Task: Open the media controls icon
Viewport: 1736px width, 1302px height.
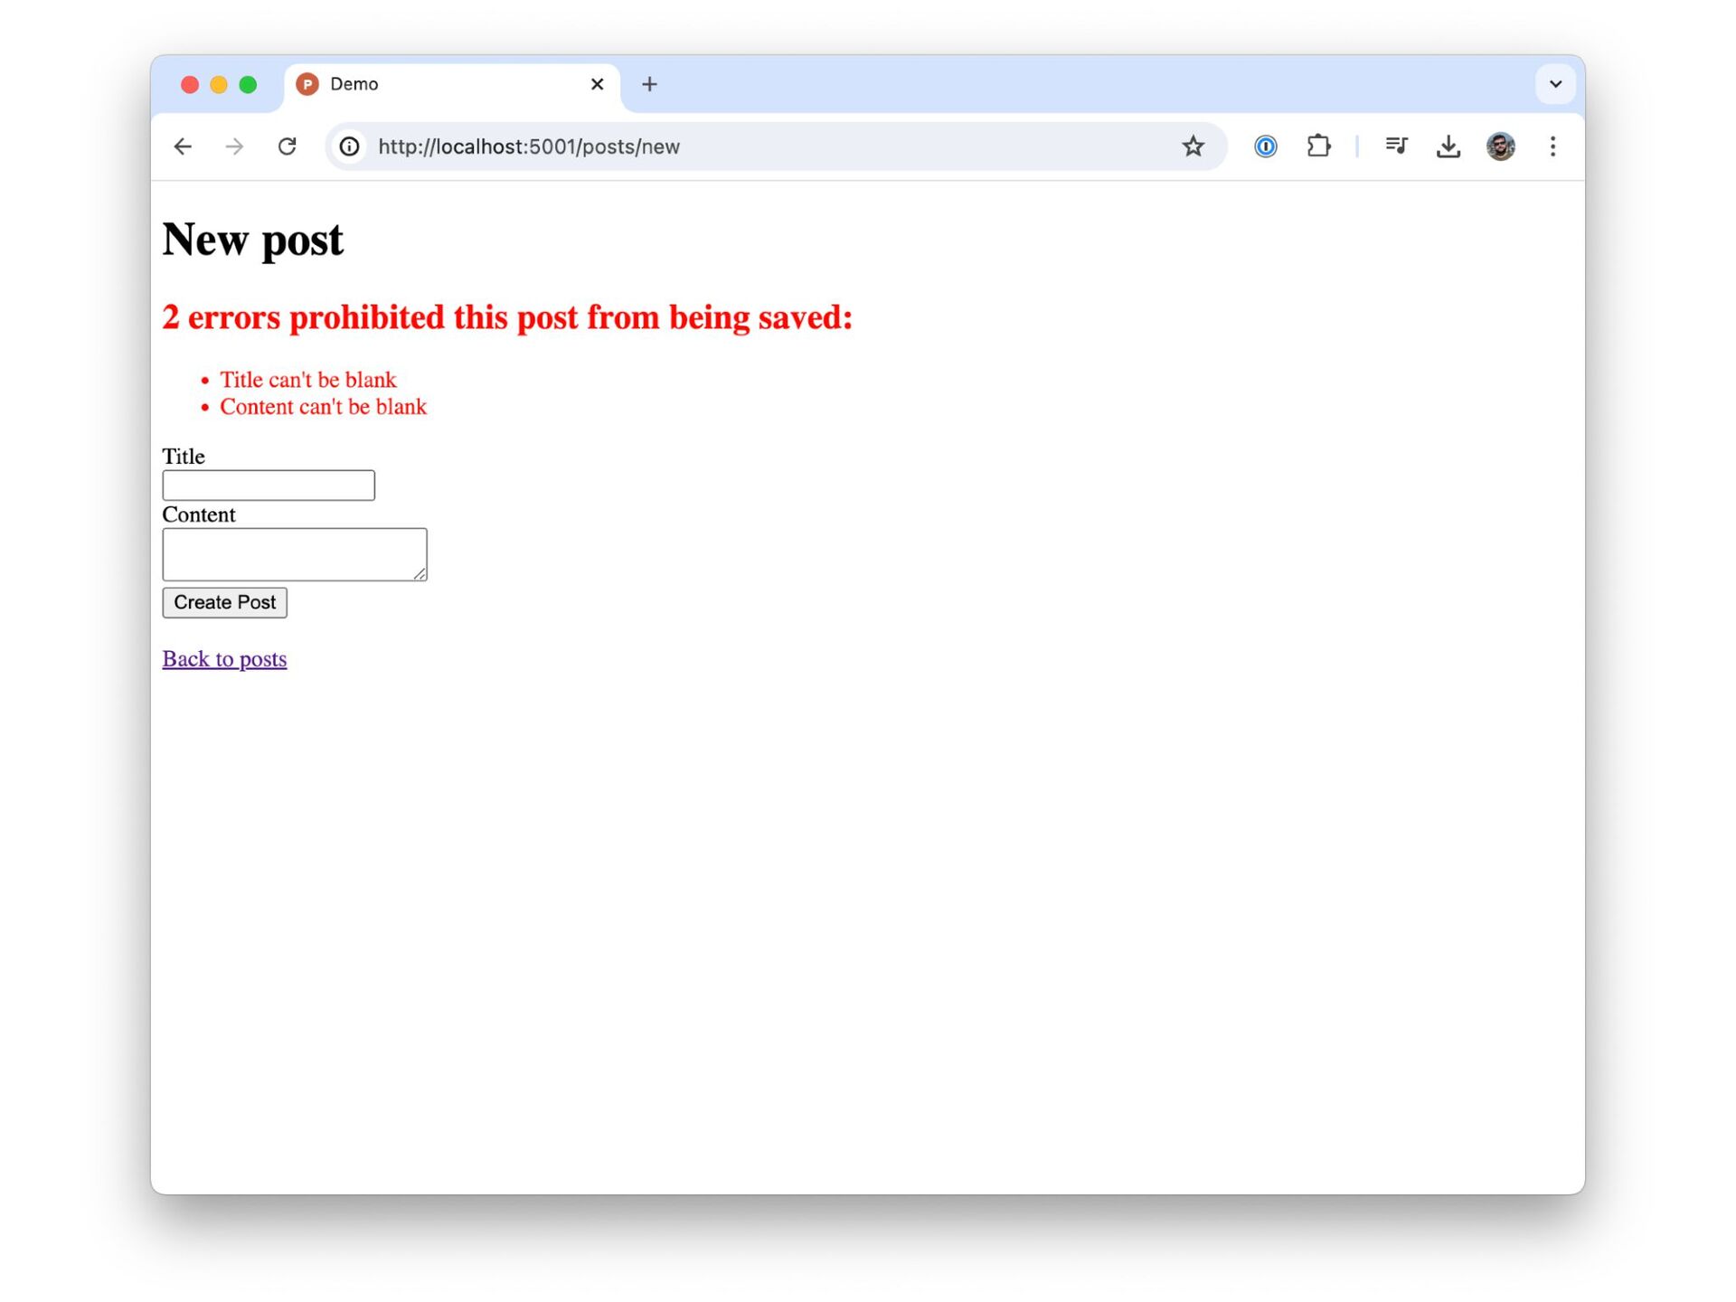Action: coord(1396,146)
